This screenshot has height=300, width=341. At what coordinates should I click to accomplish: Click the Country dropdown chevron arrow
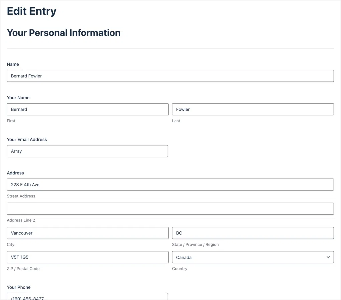pyautogui.click(x=328, y=257)
